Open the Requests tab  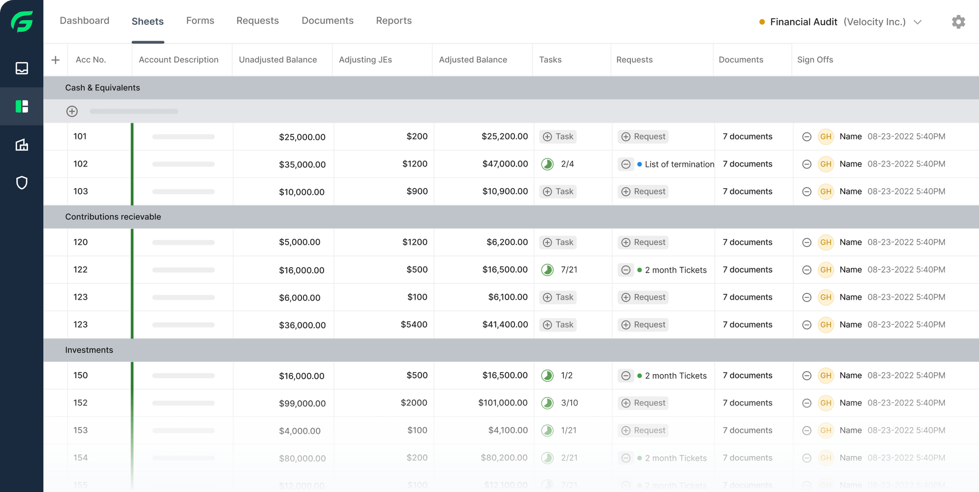click(x=257, y=21)
